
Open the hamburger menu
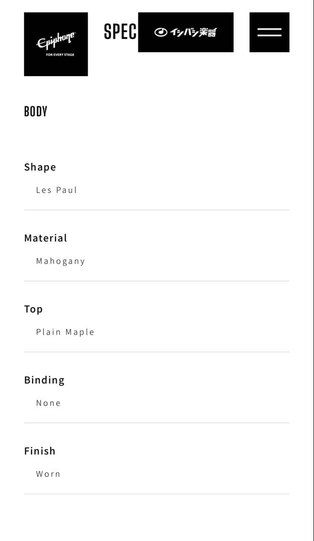tap(269, 32)
